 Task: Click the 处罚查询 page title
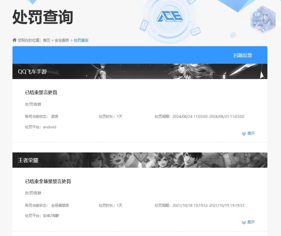pyautogui.click(x=43, y=17)
